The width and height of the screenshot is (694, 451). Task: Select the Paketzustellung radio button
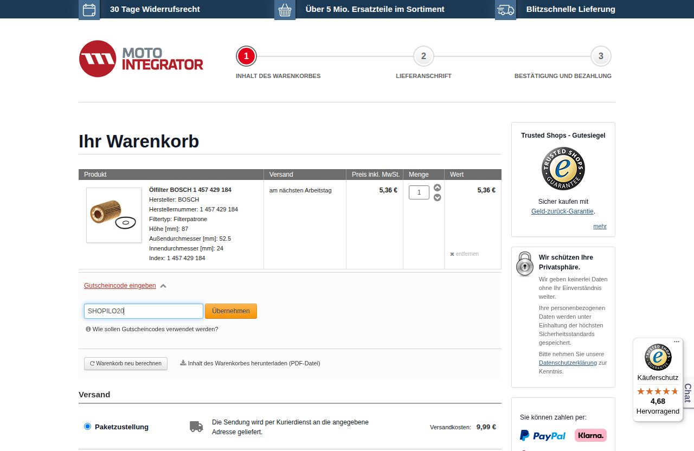click(x=88, y=427)
